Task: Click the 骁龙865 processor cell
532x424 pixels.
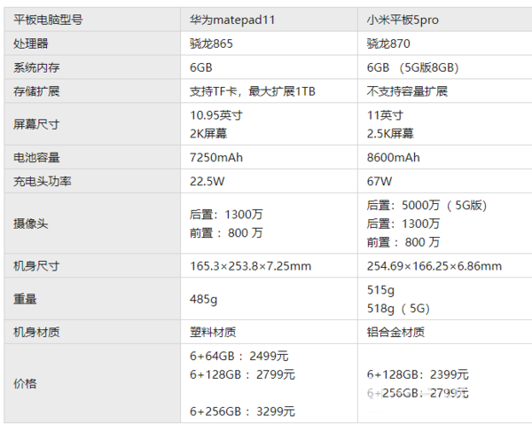Action: coord(213,43)
